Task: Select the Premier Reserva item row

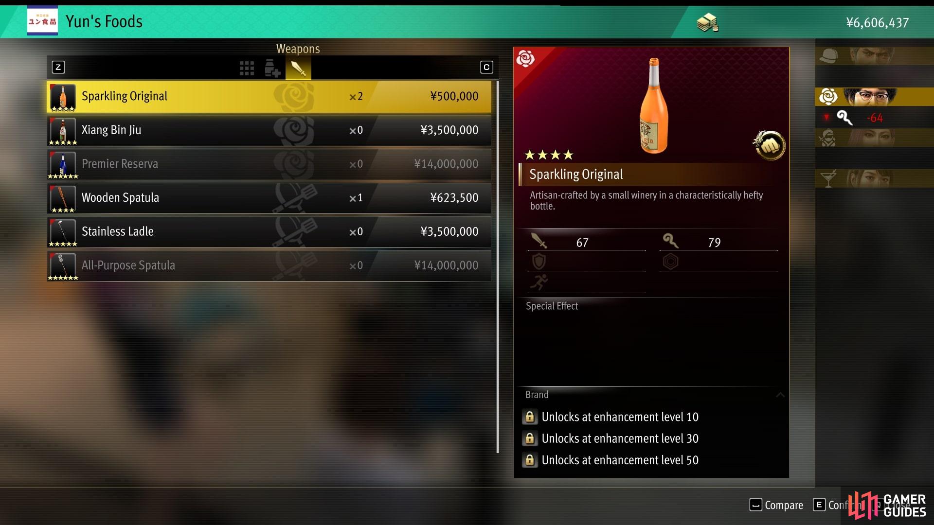Action: click(x=269, y=164)
